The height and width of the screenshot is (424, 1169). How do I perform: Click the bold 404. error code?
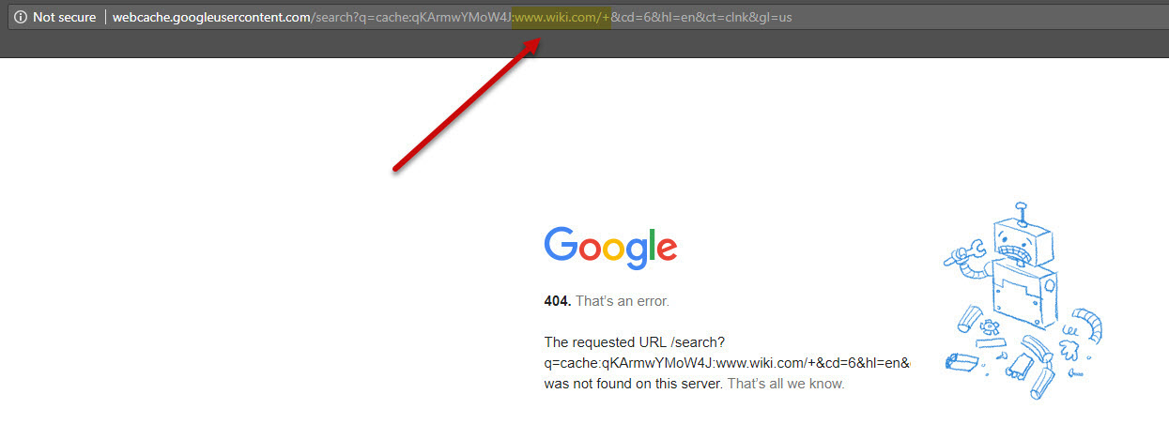point(558,301)
